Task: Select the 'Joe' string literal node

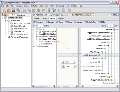Action: pyautogui.click(x=68, y=62)
